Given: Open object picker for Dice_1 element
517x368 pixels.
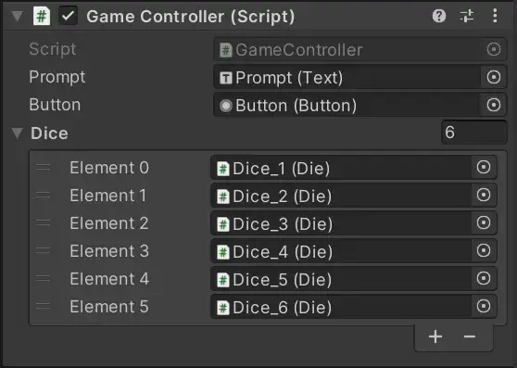Looking at the screenshot, I should tap(484, 167).
